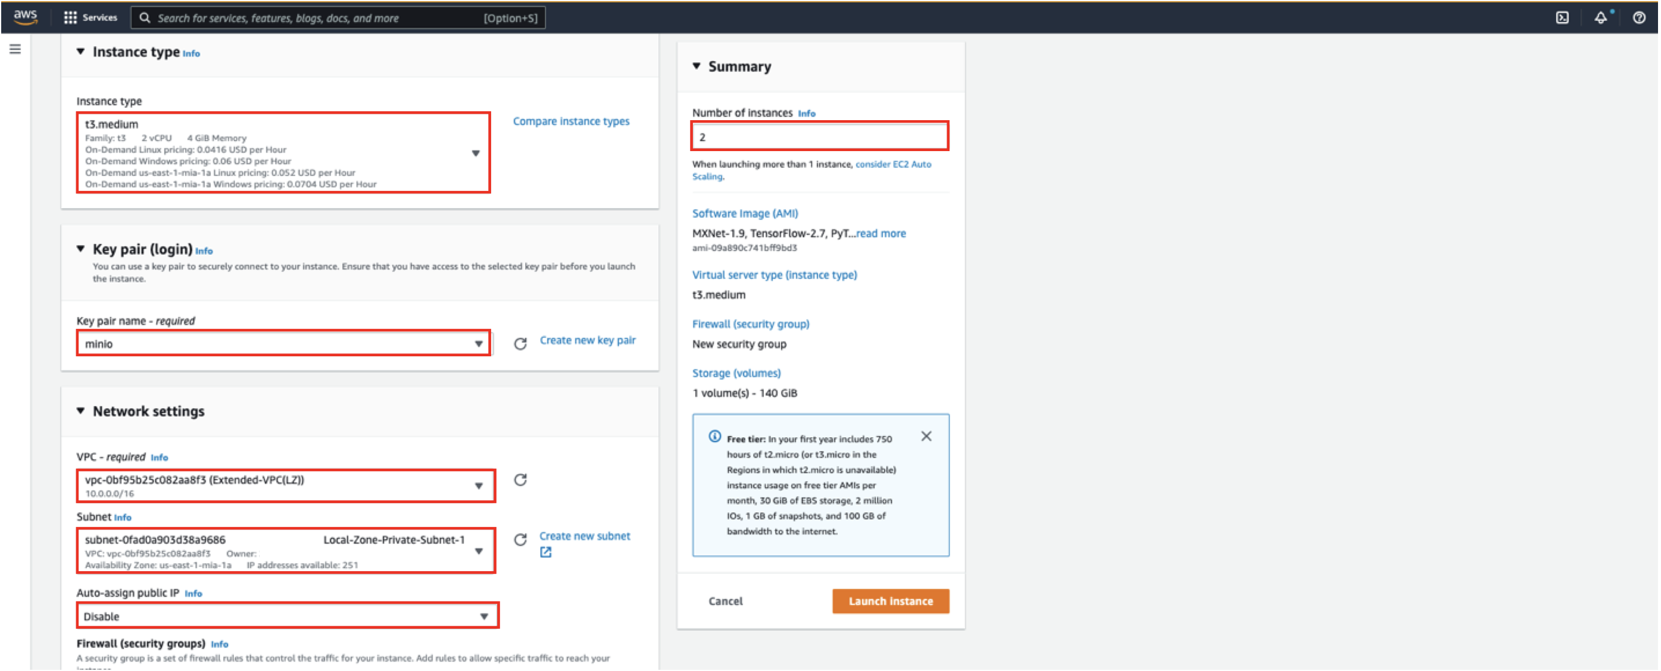Click the AWS logo home icon

pyautogui.click(x=25, y=17)
